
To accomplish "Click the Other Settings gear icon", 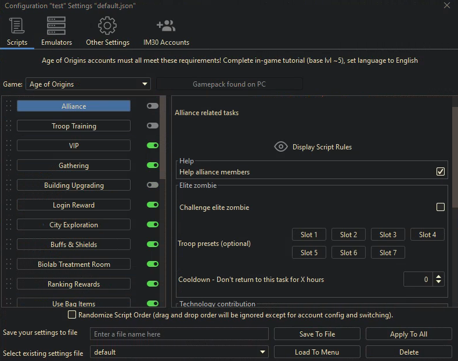I will coord(107,26).
